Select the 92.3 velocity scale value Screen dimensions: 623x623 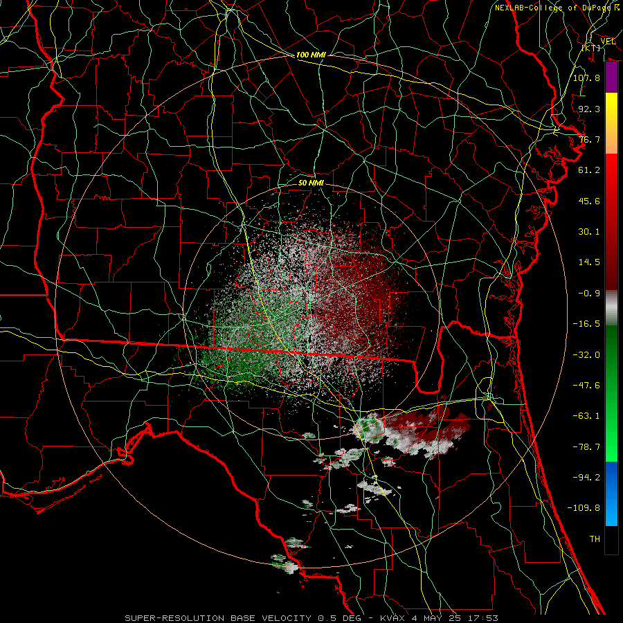pos(589,109)
